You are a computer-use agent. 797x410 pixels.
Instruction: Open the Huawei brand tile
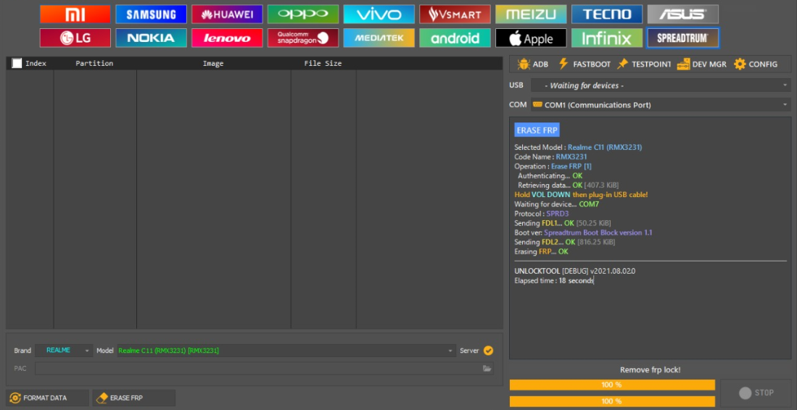pos(227,14)
